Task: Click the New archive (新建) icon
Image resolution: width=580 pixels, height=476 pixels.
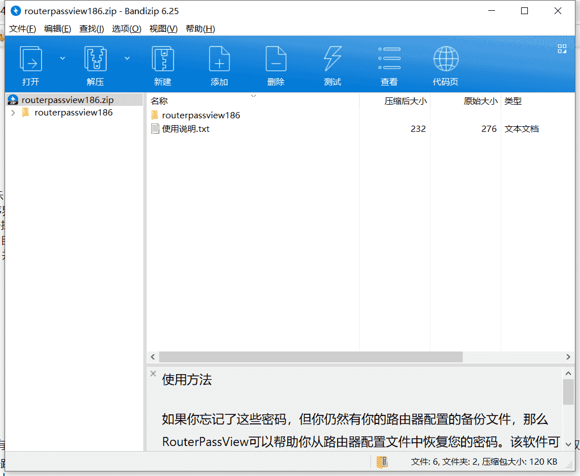Action: tap(163, 59)
